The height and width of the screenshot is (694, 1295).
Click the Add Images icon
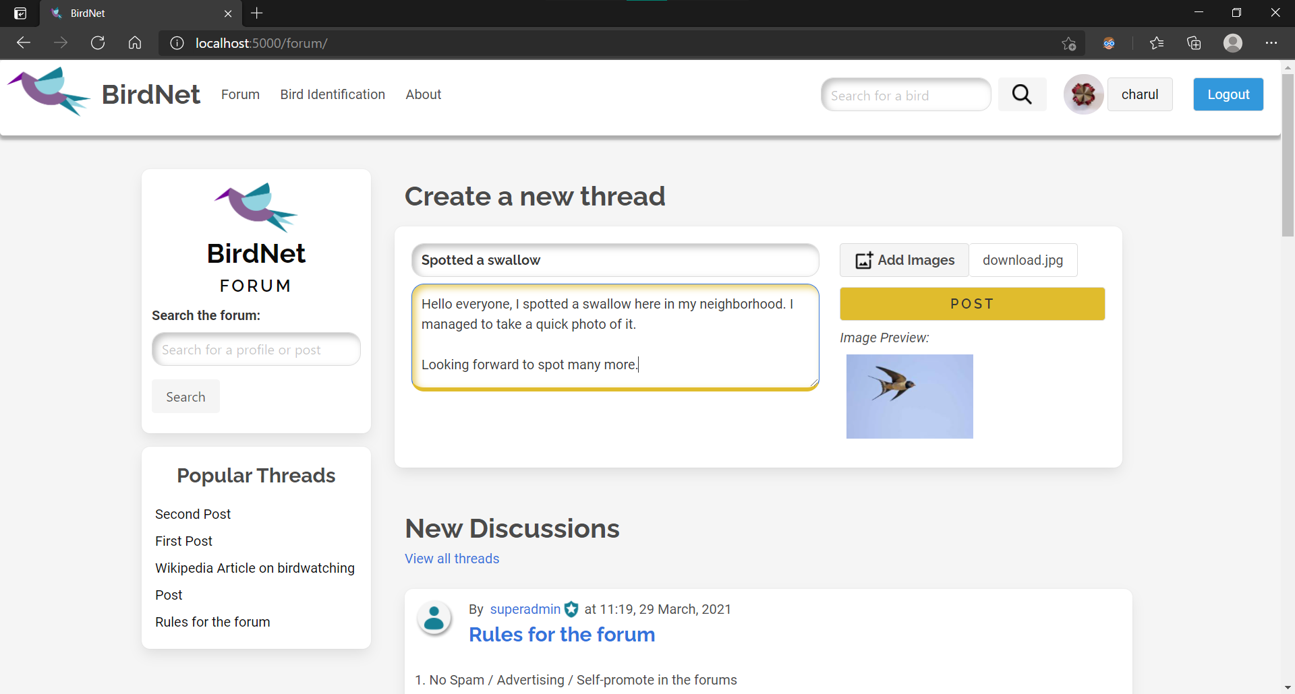point(864,260)
